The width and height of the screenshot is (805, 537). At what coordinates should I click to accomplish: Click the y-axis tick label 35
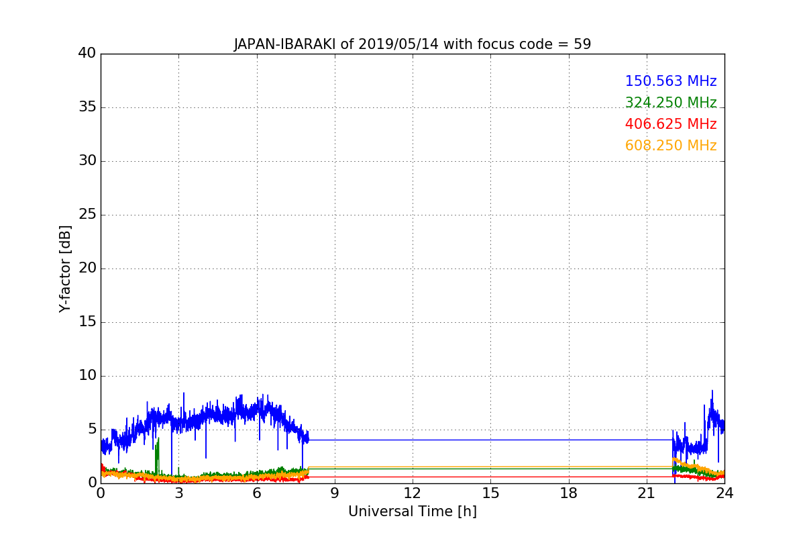[x=87, y=107]
